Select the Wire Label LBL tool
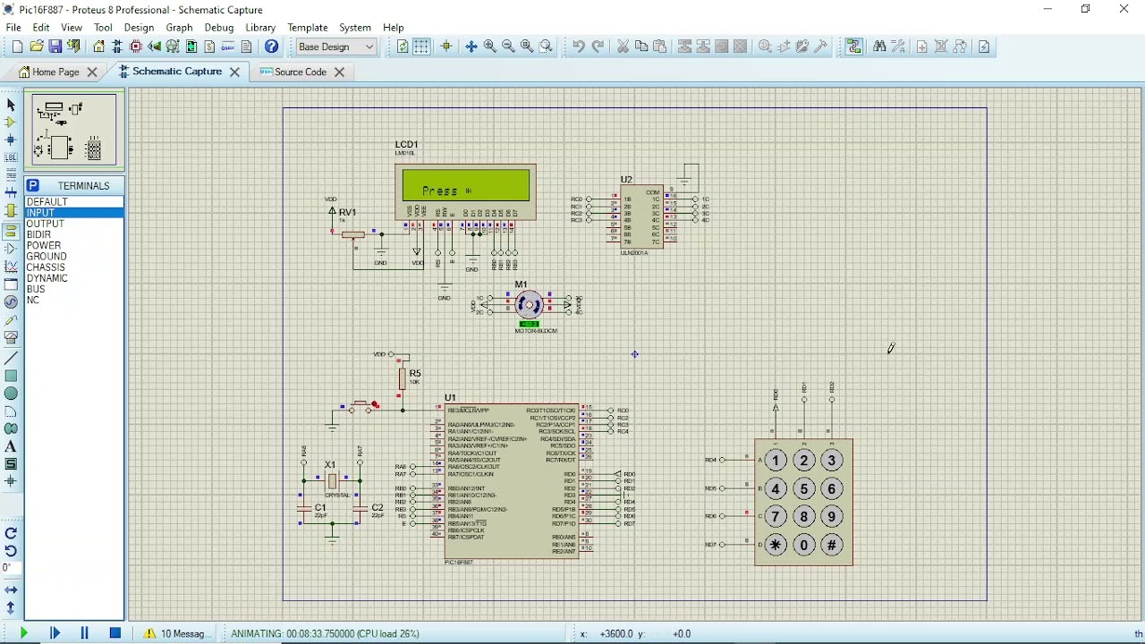The image size is (1145, 644). pos(11,158)
